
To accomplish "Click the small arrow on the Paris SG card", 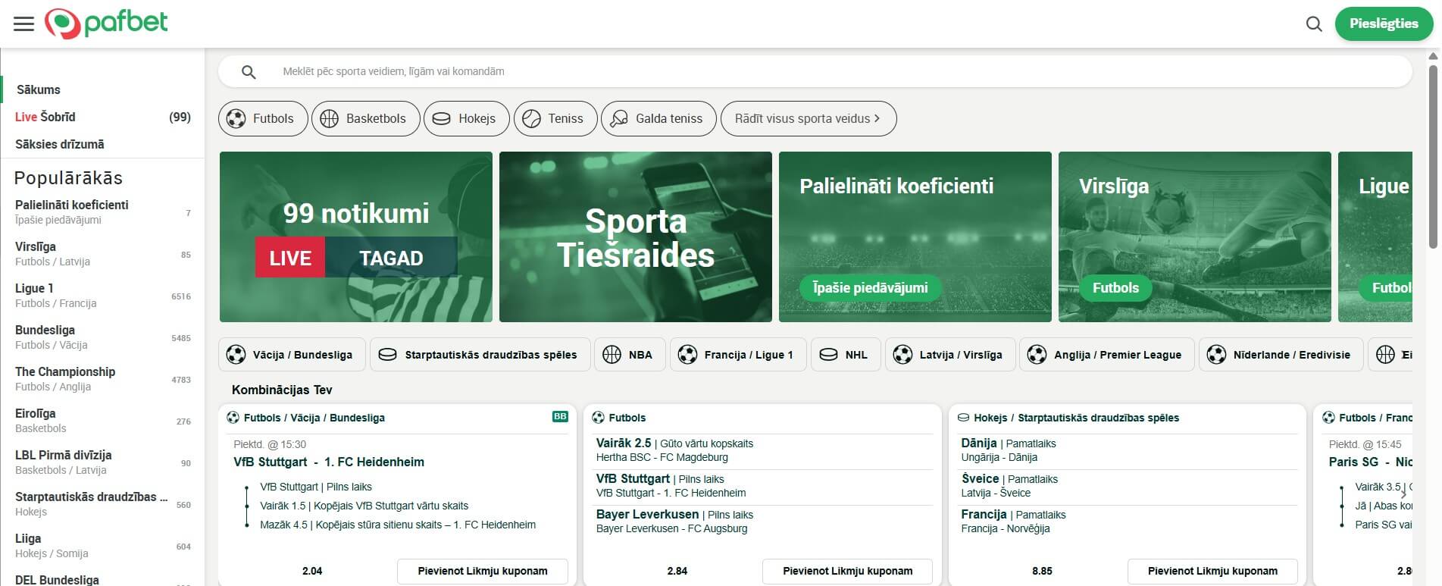I will tap(1403, 494).
